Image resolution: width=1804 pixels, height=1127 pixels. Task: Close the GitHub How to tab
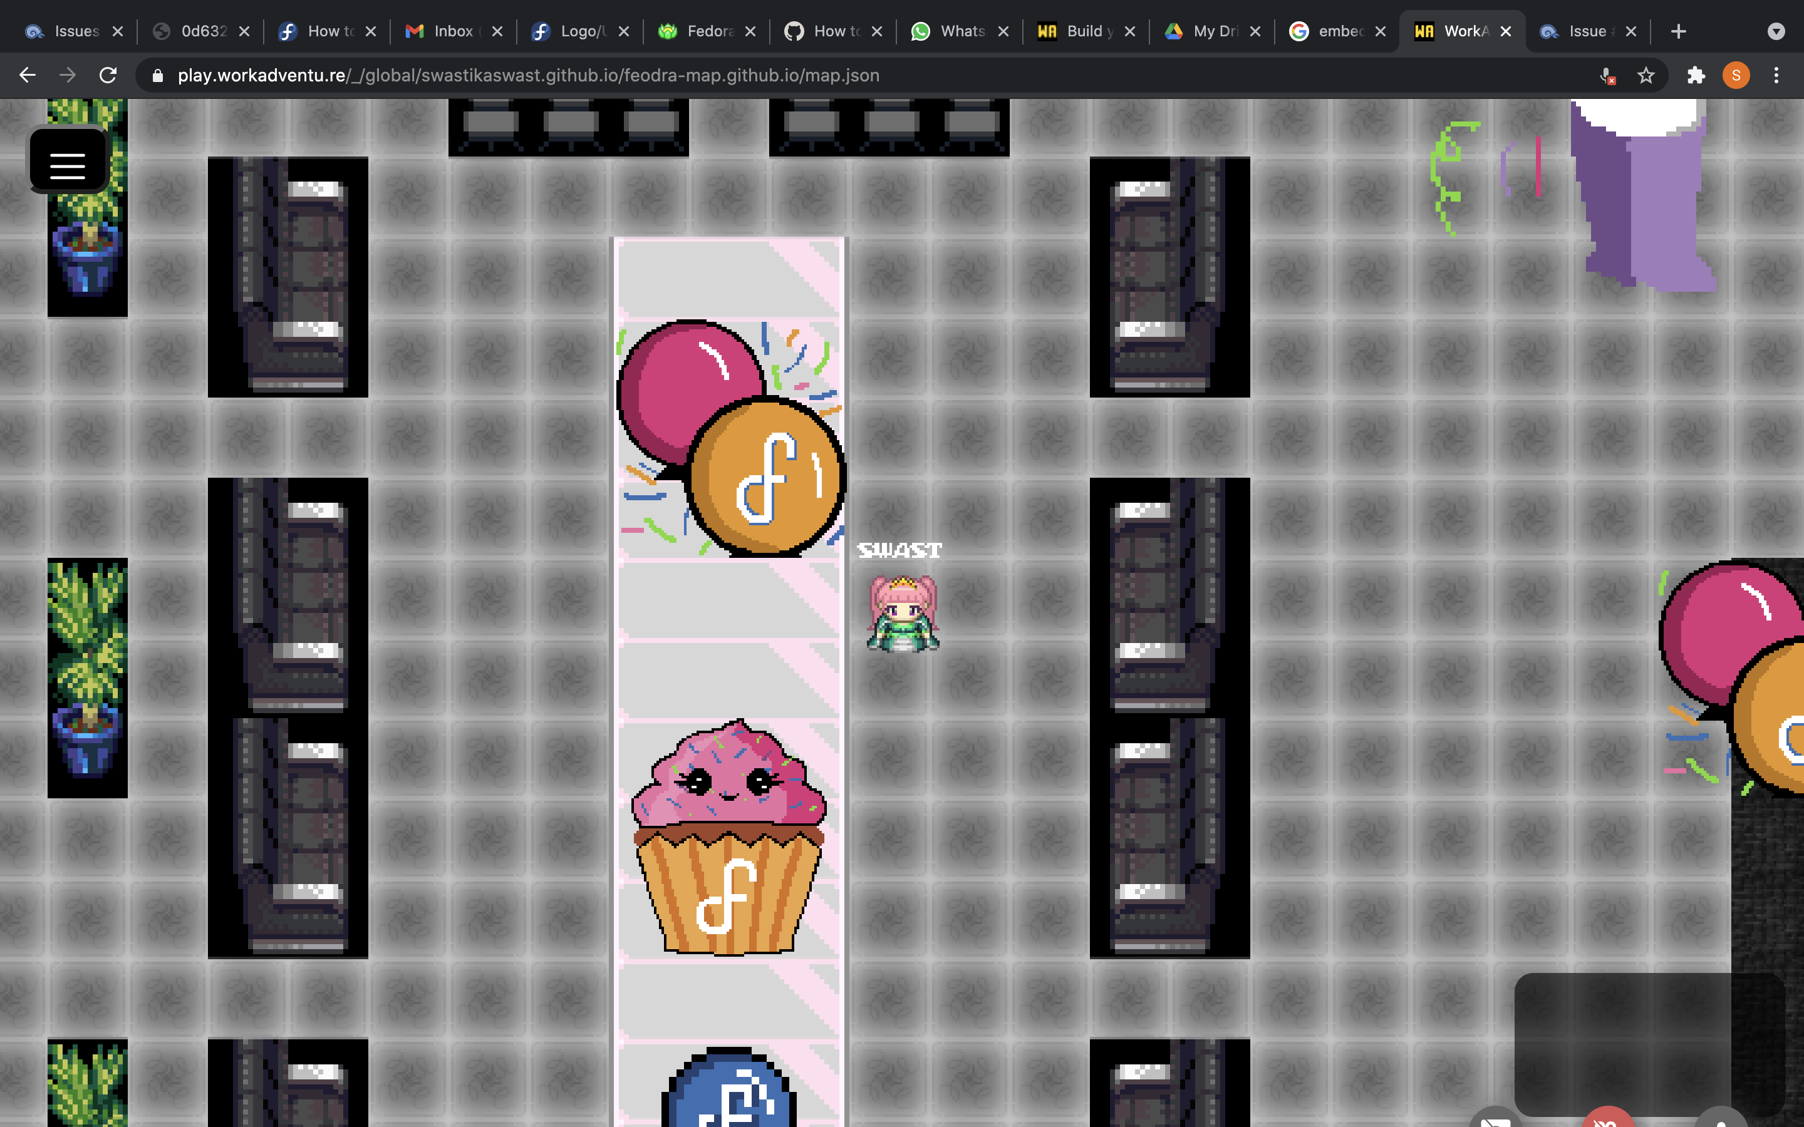pyautogui.click(x=877, y=31)
